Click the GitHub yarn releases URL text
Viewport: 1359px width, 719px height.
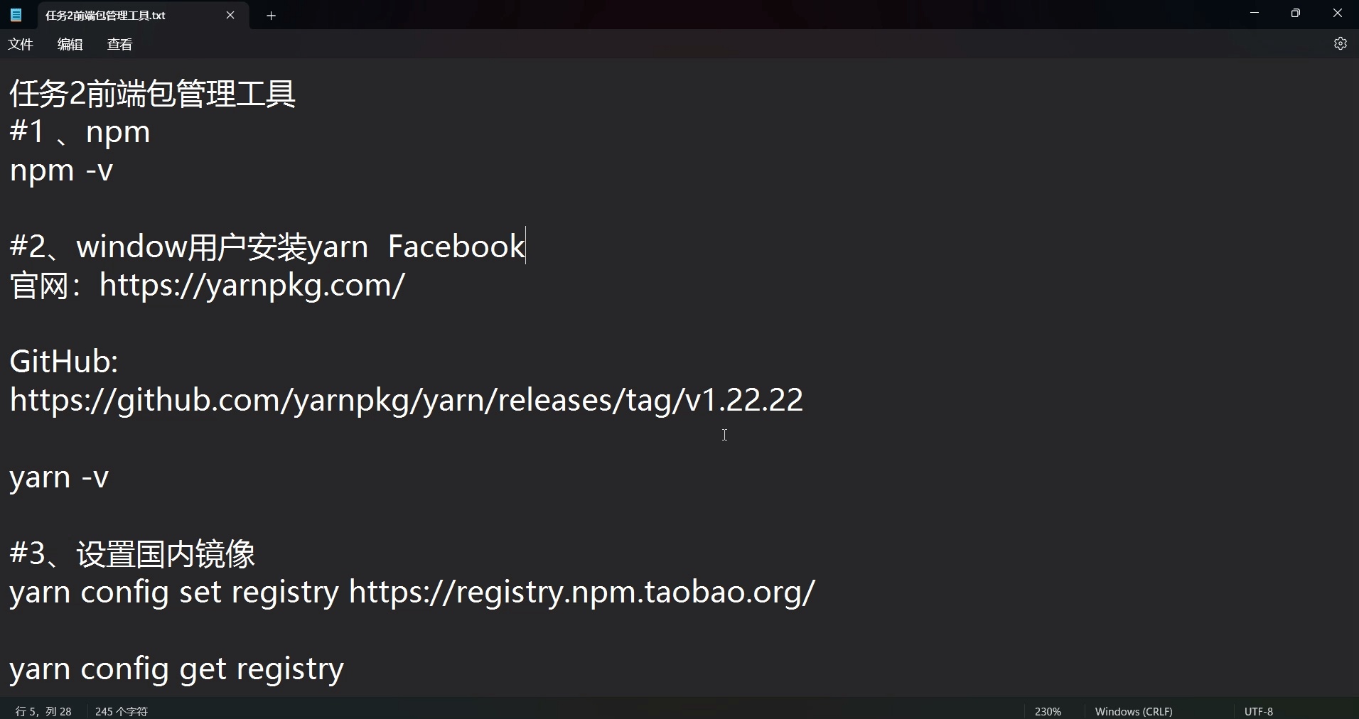tap(405, 400)
